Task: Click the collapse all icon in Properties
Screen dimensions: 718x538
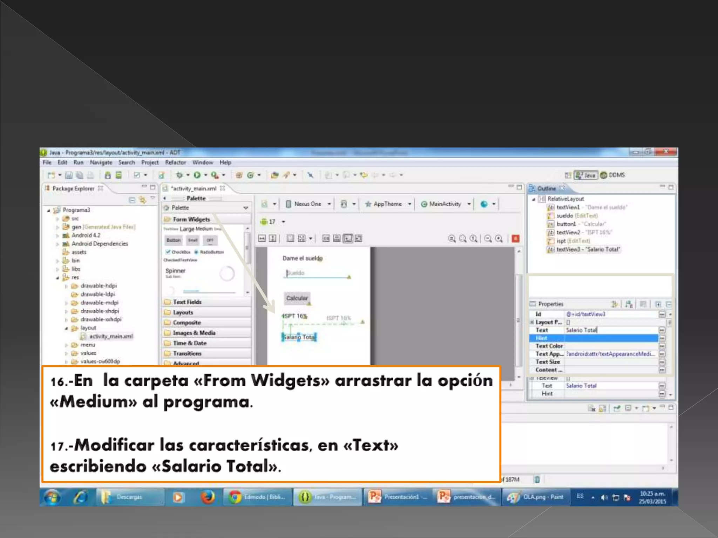Action: click(669, 304)
